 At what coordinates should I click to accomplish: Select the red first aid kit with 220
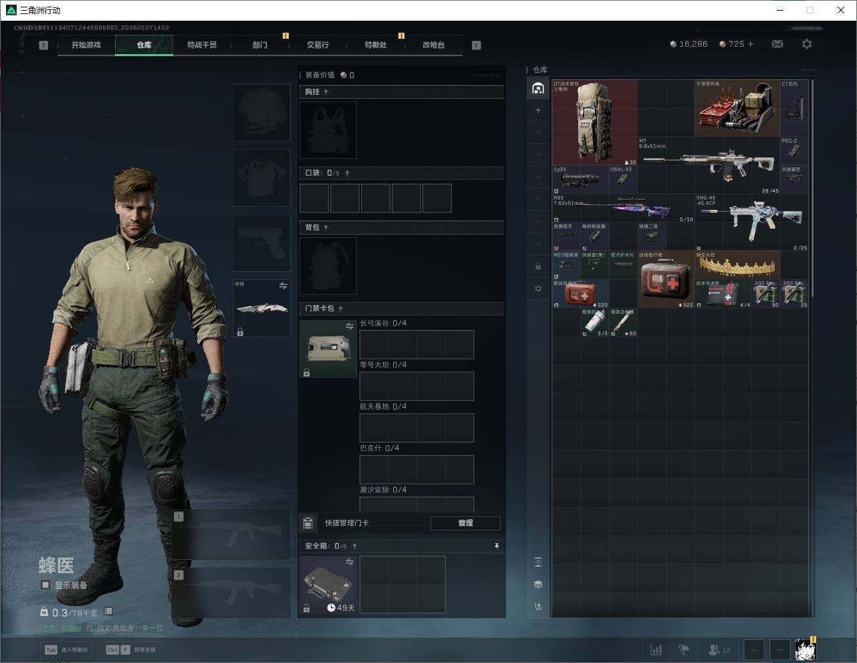[x=580, y=293]
